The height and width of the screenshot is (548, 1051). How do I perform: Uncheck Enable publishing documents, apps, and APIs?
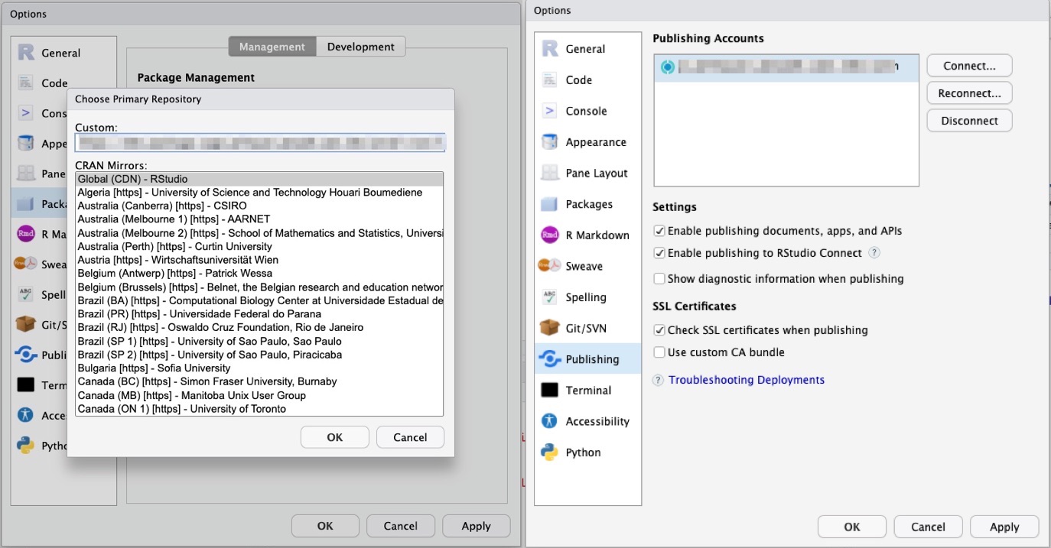coord(659,231)
